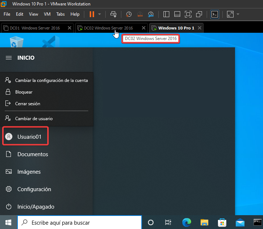Open the VM menu
This screenshot has height=229, width=263.
(x=47, y=14)
